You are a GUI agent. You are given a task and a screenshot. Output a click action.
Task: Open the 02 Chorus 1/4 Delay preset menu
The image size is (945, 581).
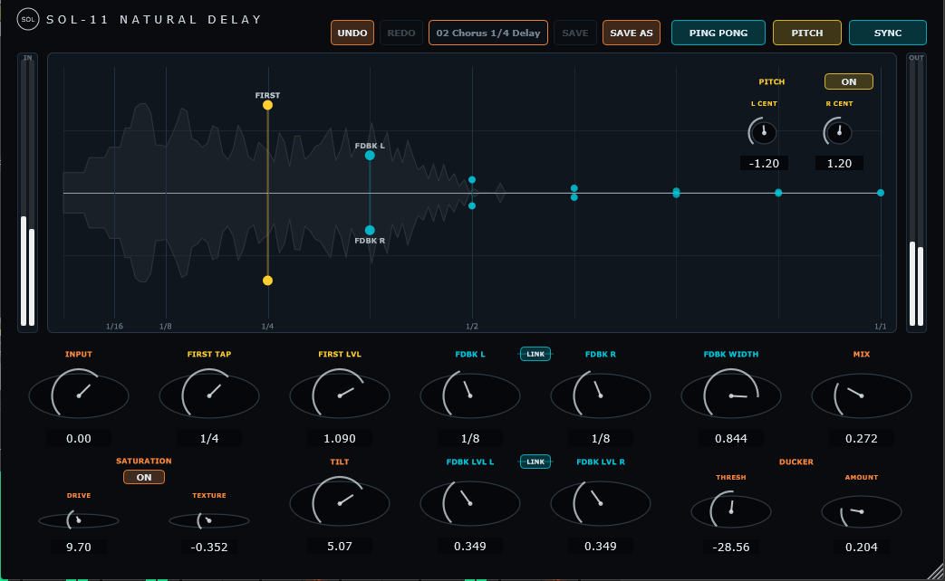coord(488,33)
